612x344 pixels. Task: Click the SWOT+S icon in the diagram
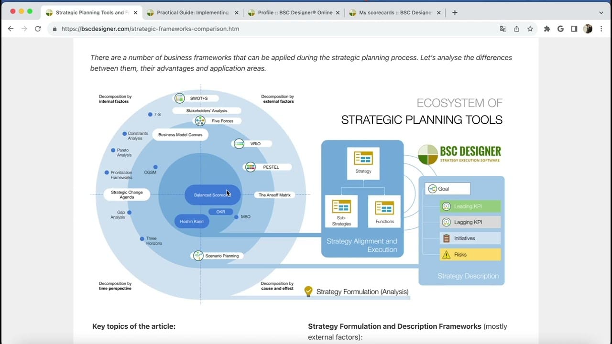179,98
